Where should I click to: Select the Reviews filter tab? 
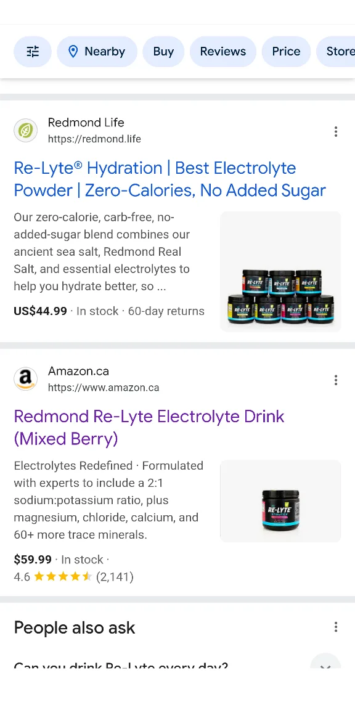tap(223, 51)
